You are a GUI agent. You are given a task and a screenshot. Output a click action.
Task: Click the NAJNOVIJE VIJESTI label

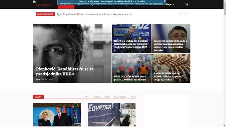point(45,14)
